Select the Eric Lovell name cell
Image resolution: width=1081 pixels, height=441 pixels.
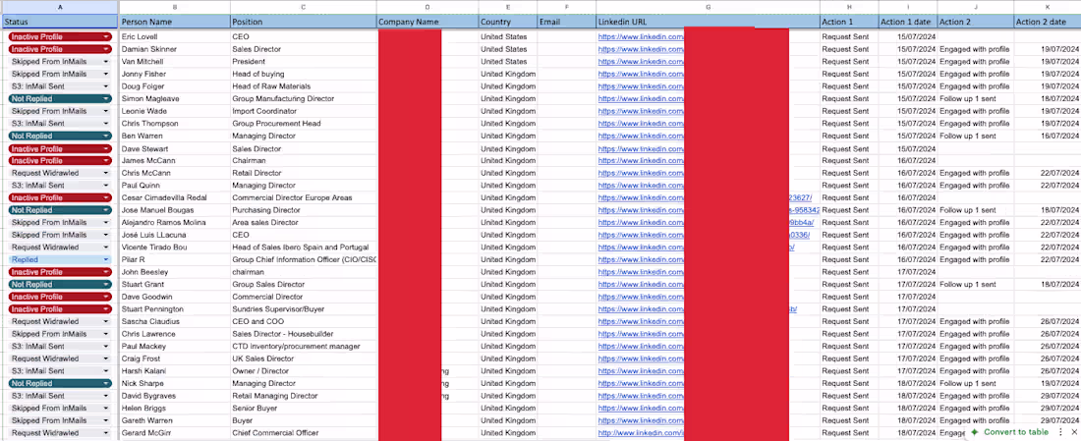pyautogui.click(x=174, y=36)
